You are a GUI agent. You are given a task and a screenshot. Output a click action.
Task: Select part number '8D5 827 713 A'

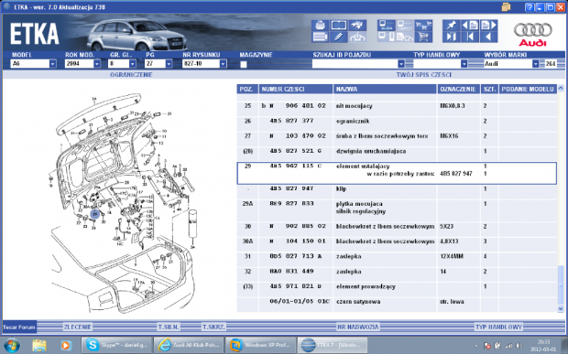pos(296,256)
